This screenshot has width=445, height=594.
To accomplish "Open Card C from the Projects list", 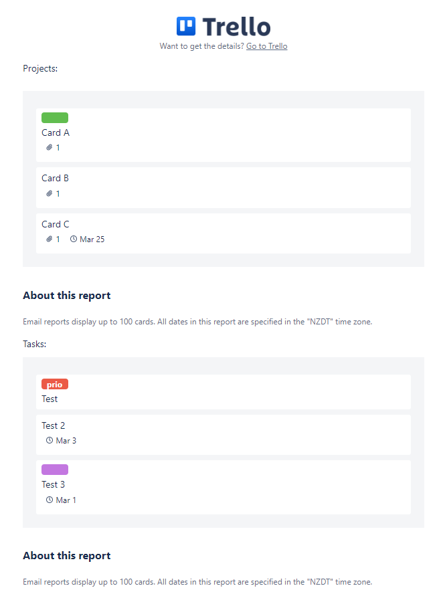I will (x=55, y=224).
